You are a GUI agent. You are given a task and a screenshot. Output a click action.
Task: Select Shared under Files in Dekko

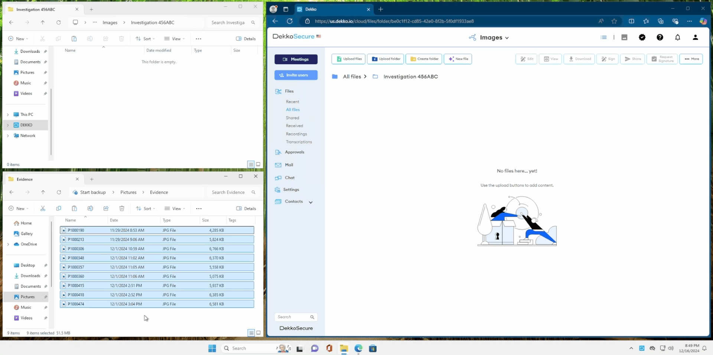pos(292,118)
